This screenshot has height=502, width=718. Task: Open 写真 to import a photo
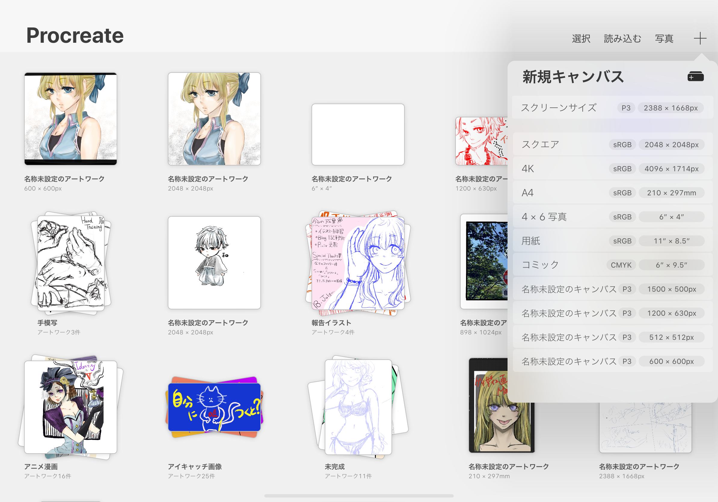664,39
